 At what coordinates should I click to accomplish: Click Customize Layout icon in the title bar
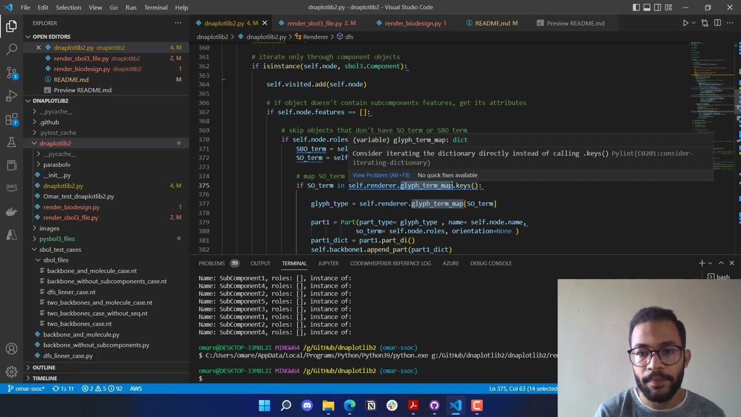point(669,8)
